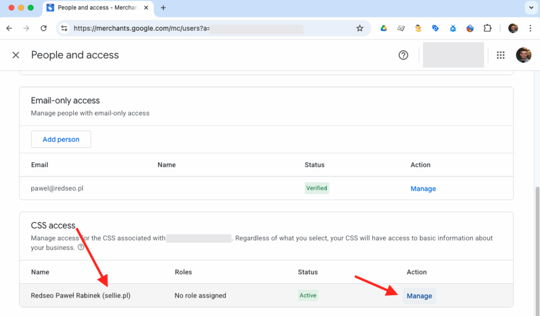
Task: Go back using the browser back arrow
Action: click(x=11, y=28)
